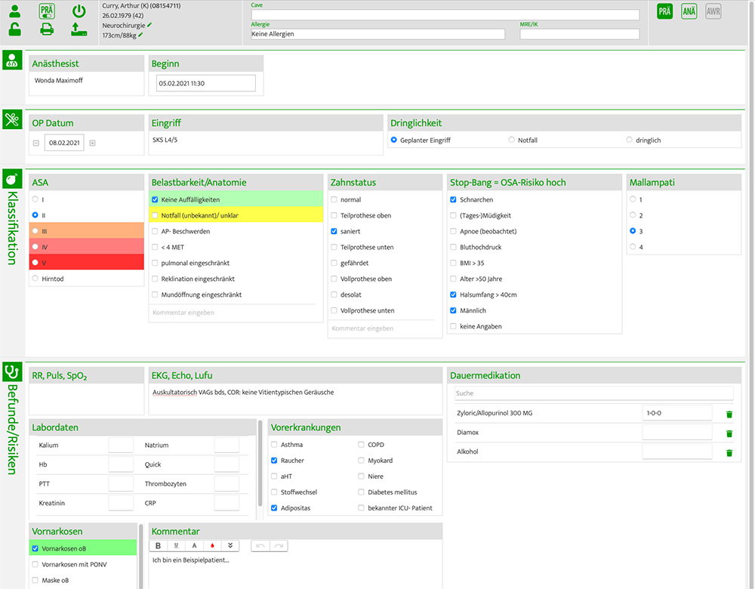
Task: Click the A text format button in Kommentar
Action: [194, 546]
